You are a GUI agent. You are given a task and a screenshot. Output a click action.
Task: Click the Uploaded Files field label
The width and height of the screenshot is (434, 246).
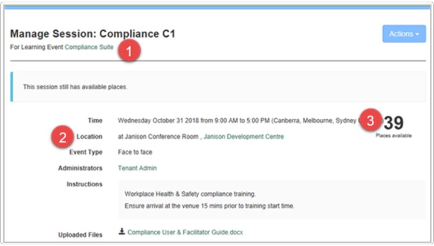80,235
